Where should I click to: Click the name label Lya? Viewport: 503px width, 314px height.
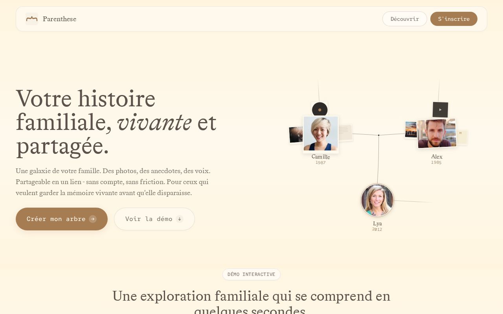[377, 224]
